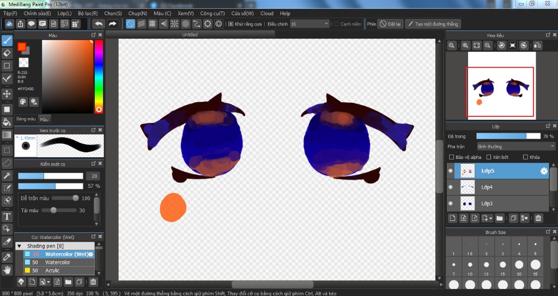Tick the Khóa lock checkbox

click(525, 157)
